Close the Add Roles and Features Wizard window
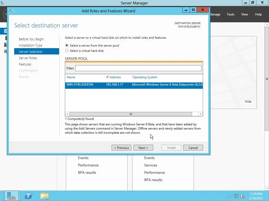The image size is (269, 201). click(203, 10)
